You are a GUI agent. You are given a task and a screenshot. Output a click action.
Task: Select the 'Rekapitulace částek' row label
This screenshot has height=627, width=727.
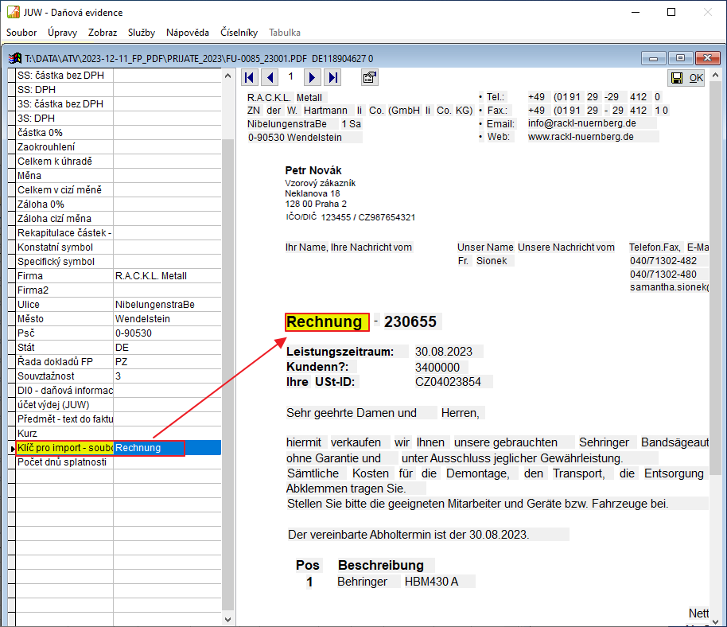coord(64,233)
